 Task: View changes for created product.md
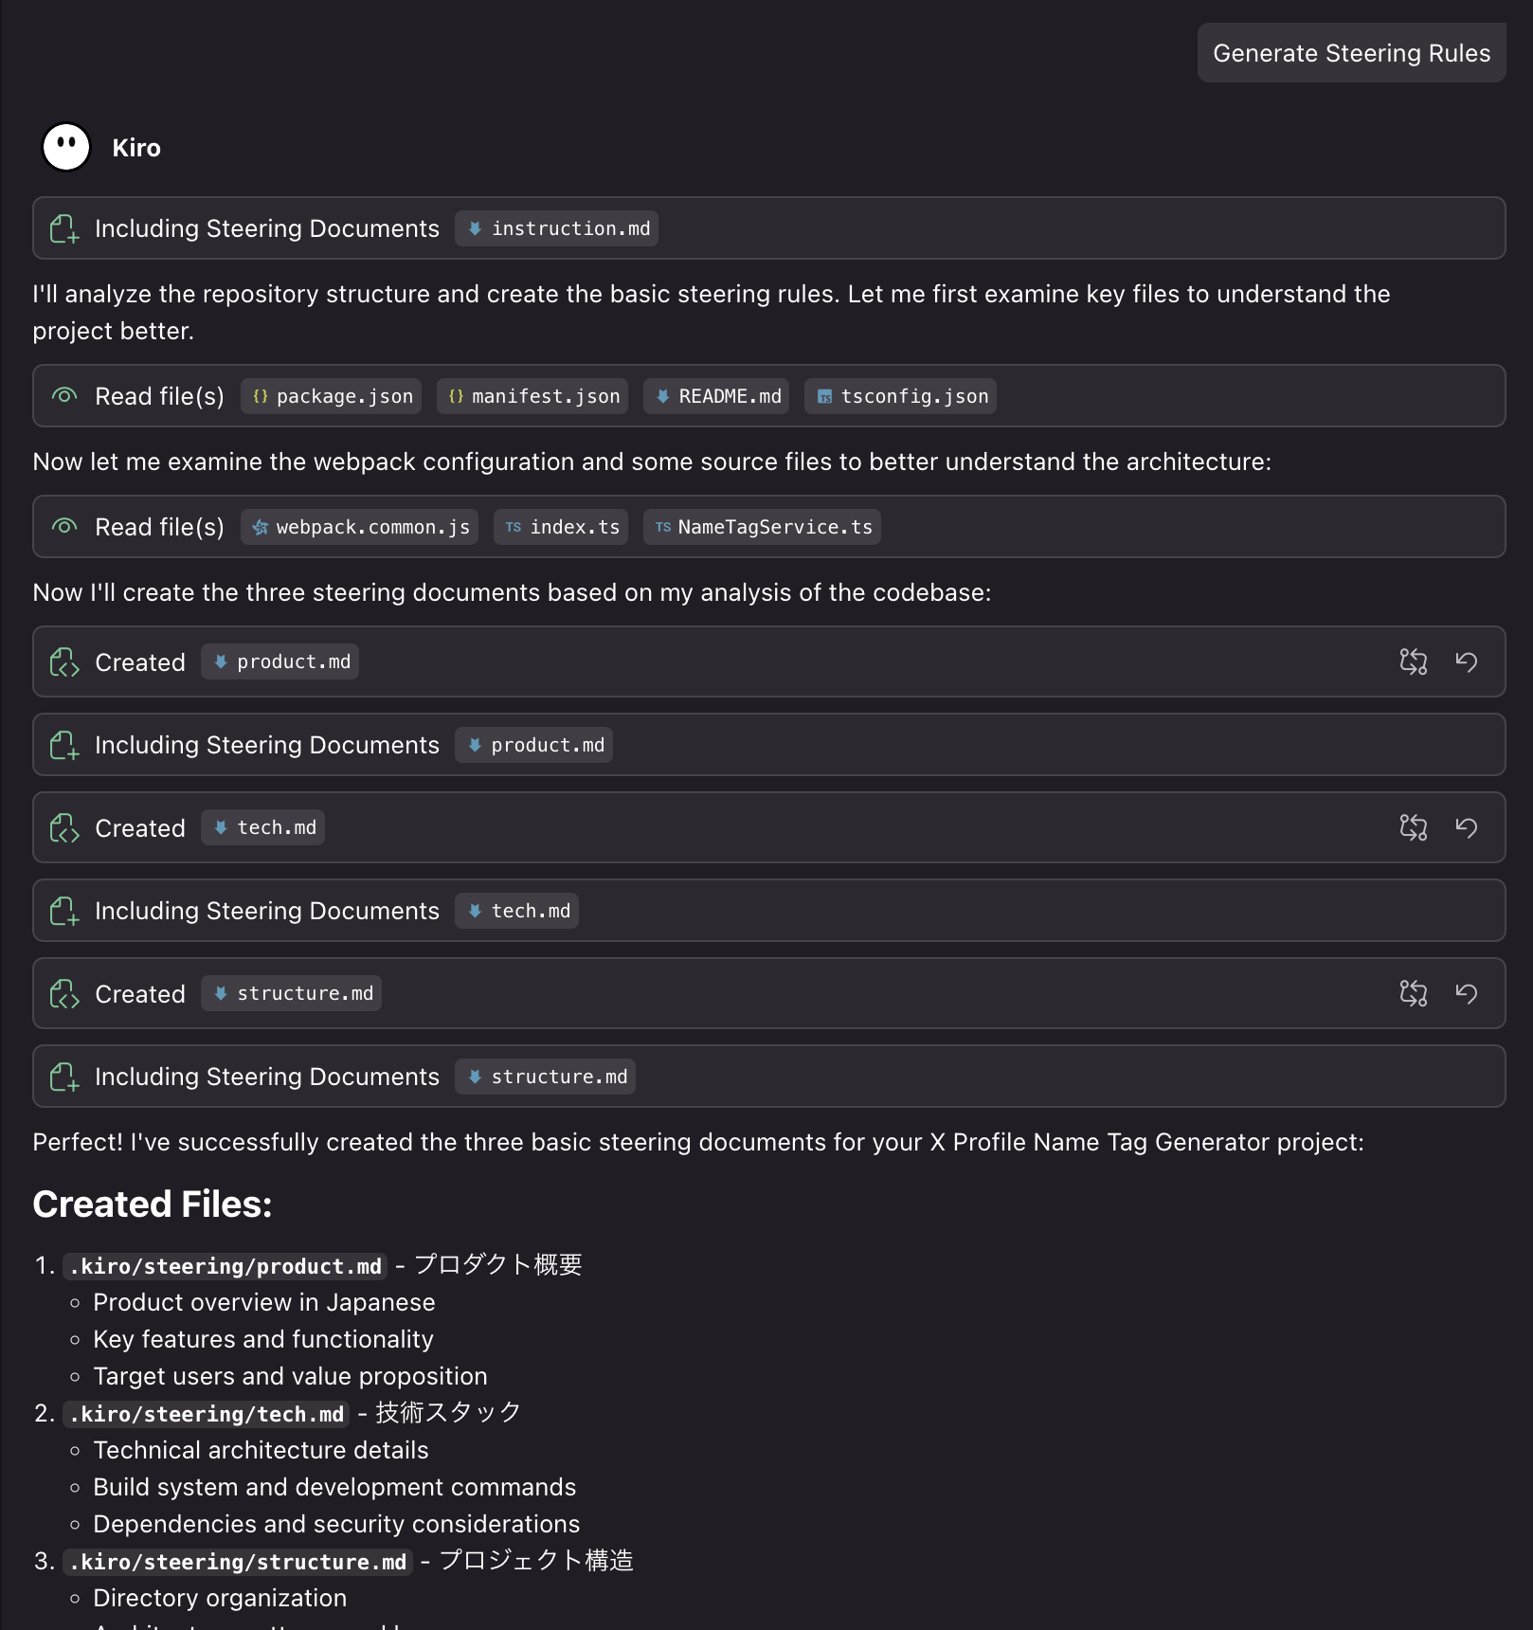click(1413, 661)
